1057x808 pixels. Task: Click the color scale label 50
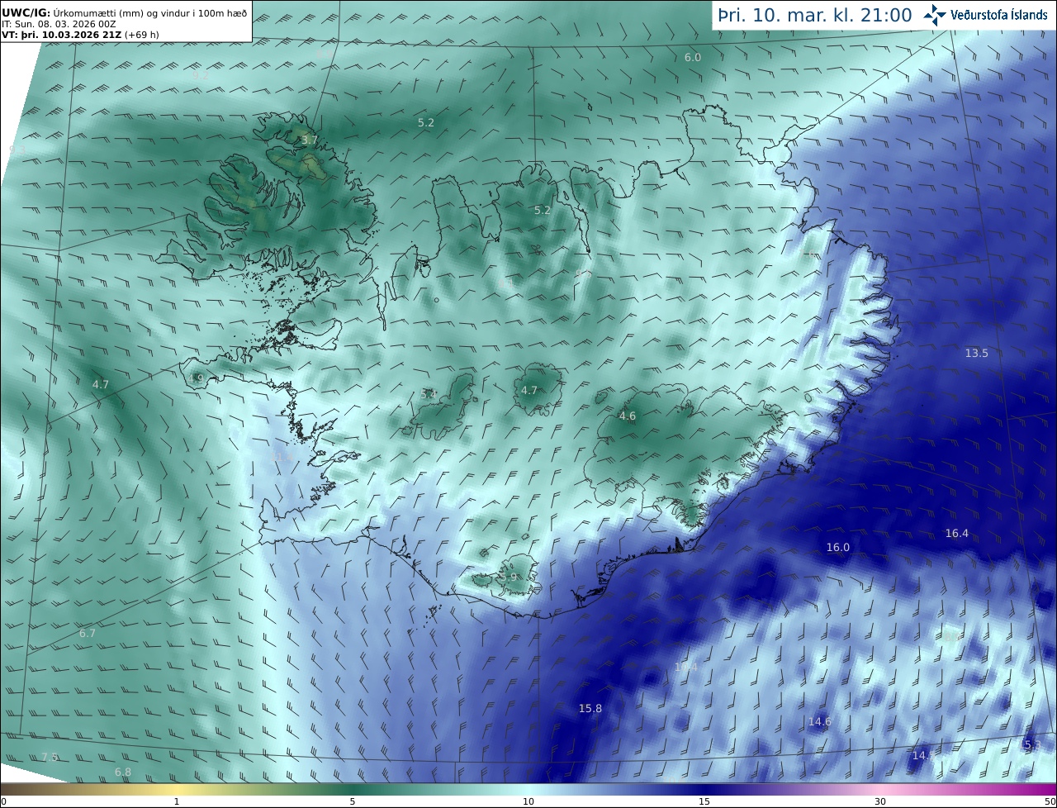pyautogui.click(x=1050, y=801)
